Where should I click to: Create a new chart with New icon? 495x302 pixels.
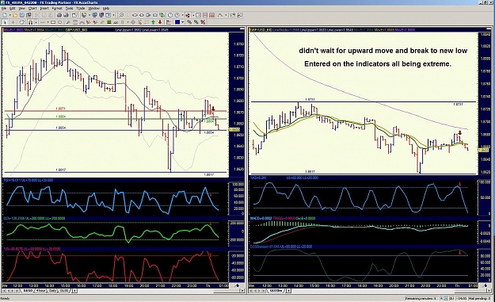5,15
